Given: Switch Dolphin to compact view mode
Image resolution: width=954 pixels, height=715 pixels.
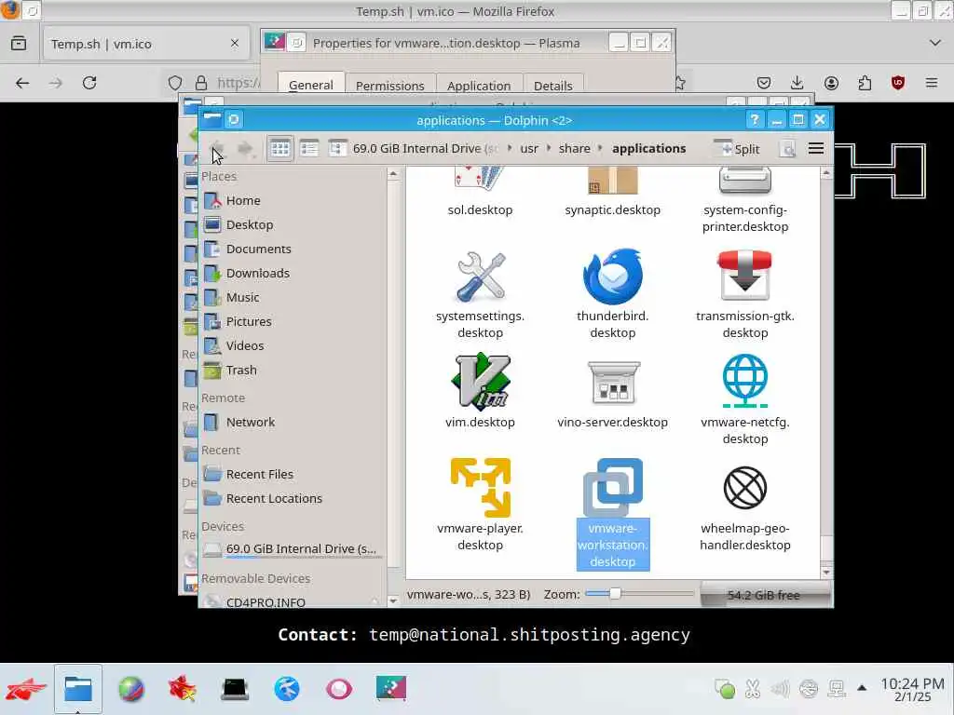Looking at the screenshot, I should click(309, 148).
